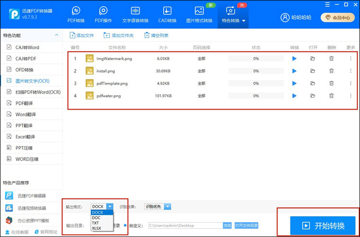
Task: Choose DOCX from the output format list
Action: tap(102, 212)
